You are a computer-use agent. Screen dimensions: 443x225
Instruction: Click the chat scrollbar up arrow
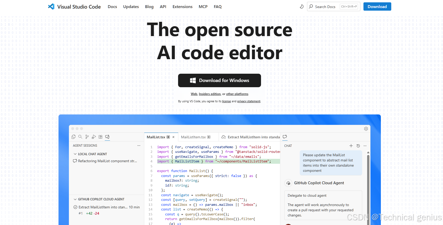click(368, 153)
